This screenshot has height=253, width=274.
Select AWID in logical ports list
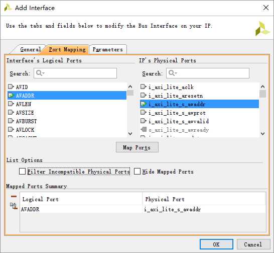[x=67, y=87]
